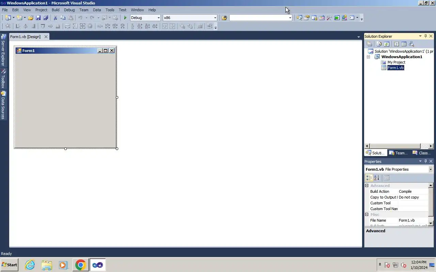Start debugging with the green play icon

125,18
